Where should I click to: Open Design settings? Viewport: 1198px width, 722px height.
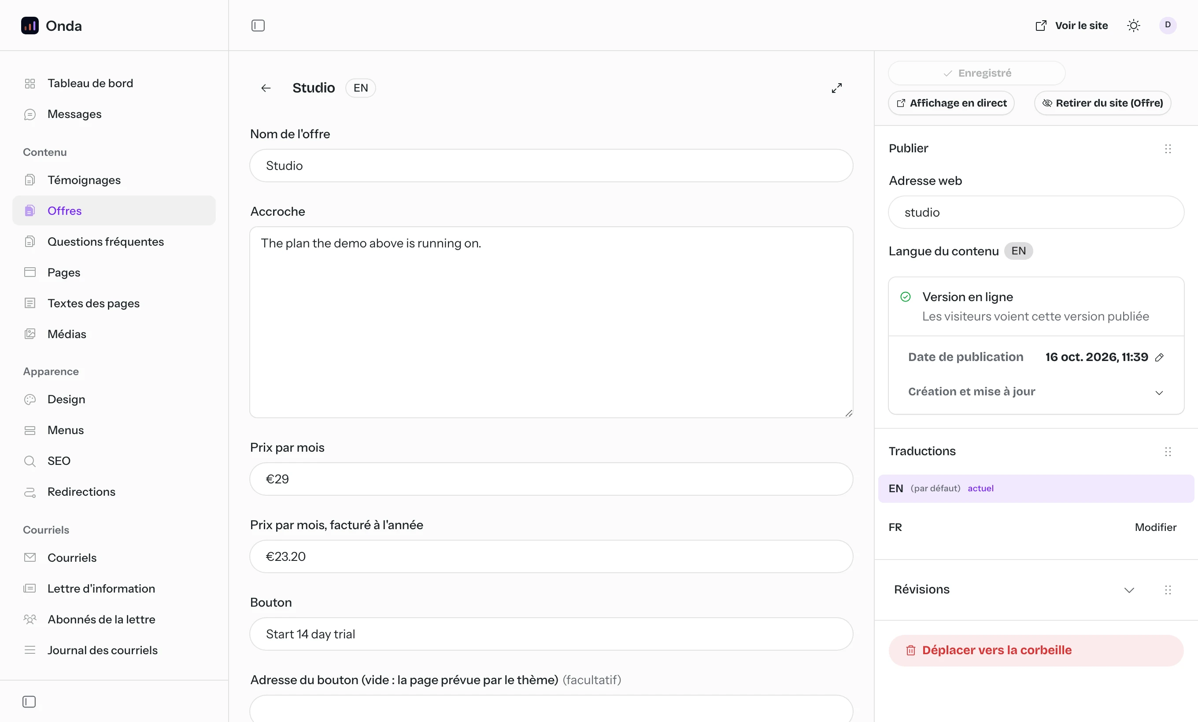tap(114, 399)
